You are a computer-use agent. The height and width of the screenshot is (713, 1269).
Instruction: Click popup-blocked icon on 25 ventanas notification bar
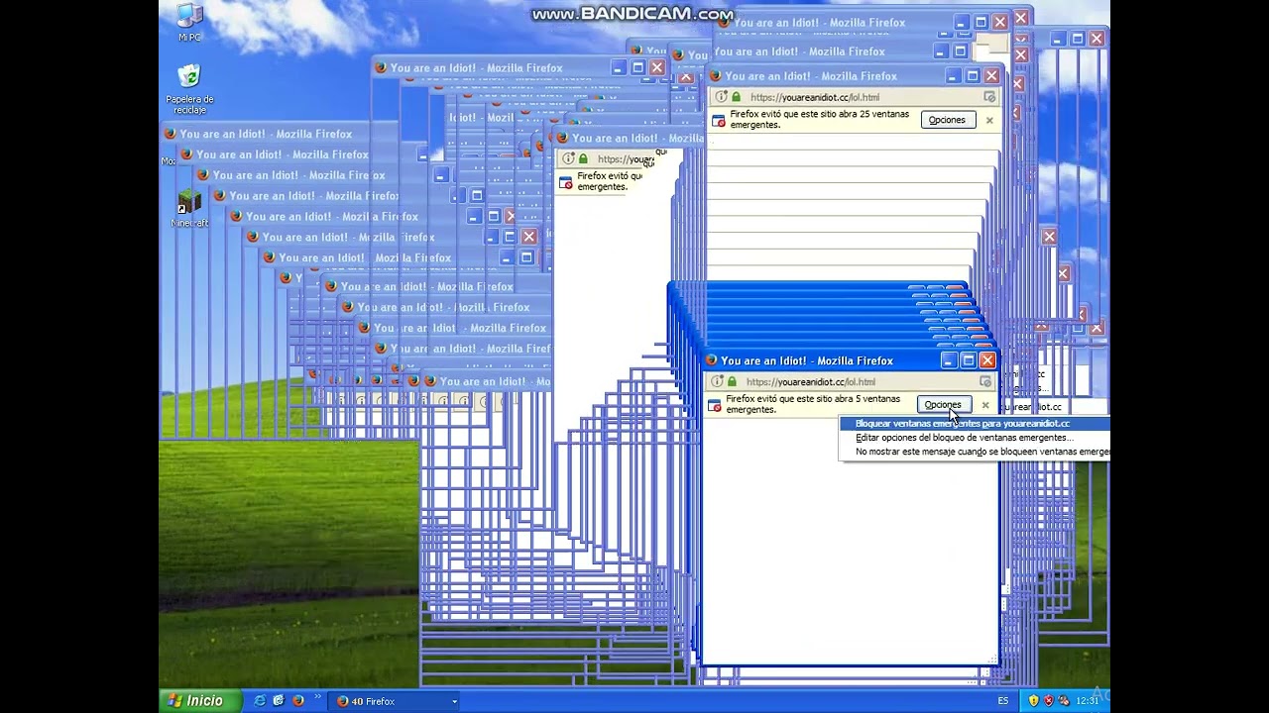(x=719, y=120)
